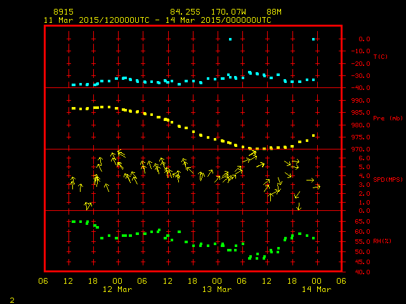
Task: Click hour "00" directly above "12 Mar"
Action: (117, 281)
